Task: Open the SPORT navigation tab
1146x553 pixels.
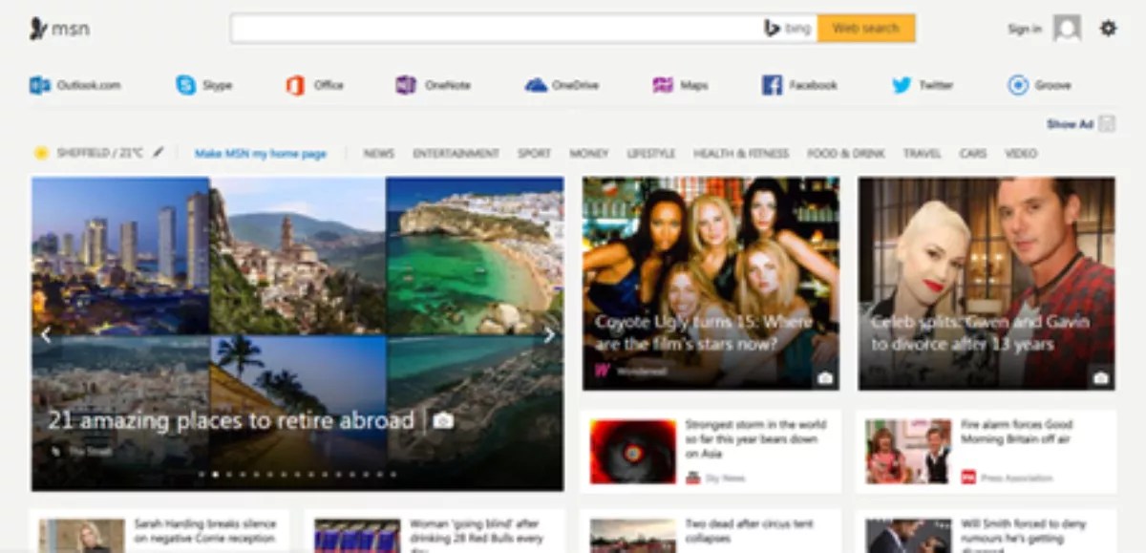Action: (534, 153)
